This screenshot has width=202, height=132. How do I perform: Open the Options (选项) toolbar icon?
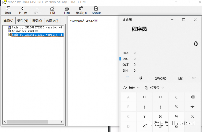click(x=81, y=9)
